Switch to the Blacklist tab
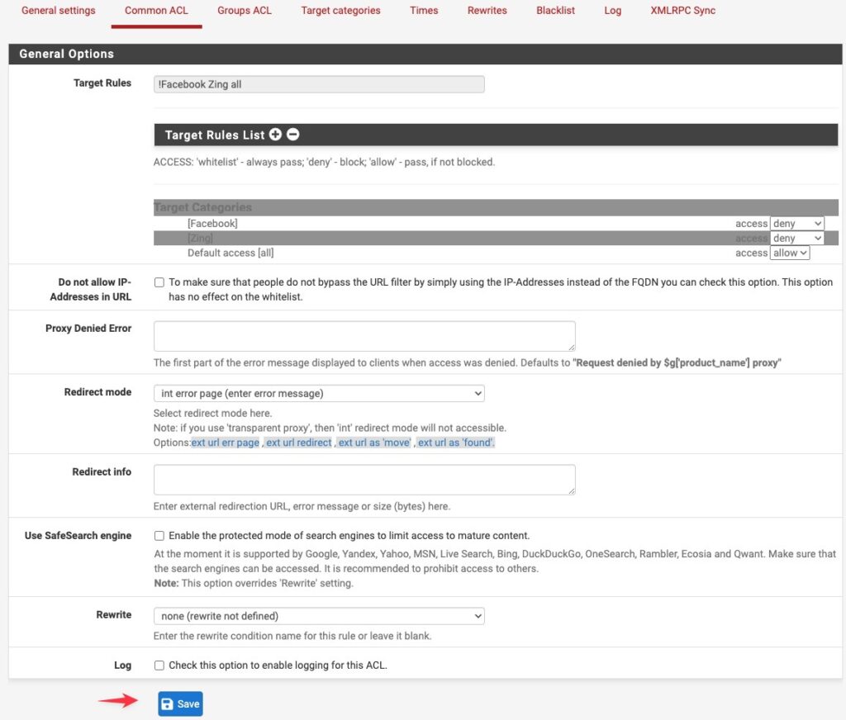846x720 pixels. [x=556, y=10]
